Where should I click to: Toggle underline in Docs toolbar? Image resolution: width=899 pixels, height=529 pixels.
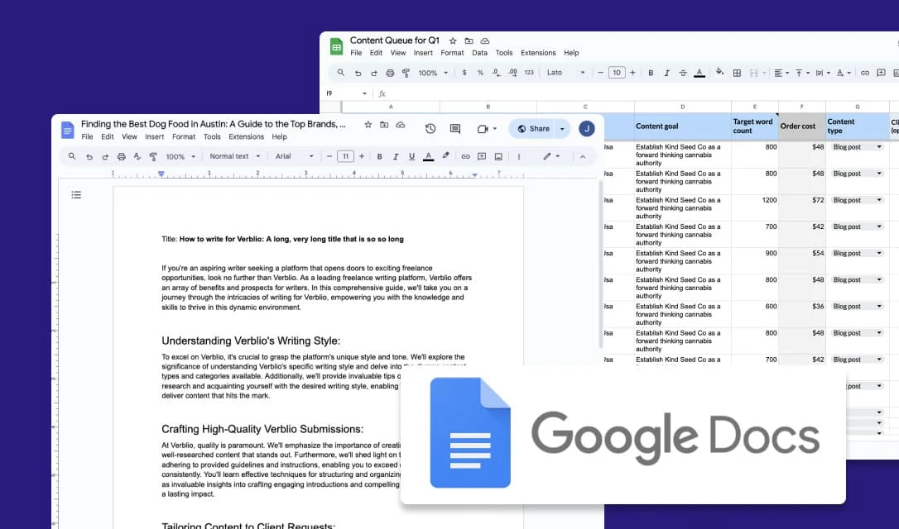coord(411,156)
